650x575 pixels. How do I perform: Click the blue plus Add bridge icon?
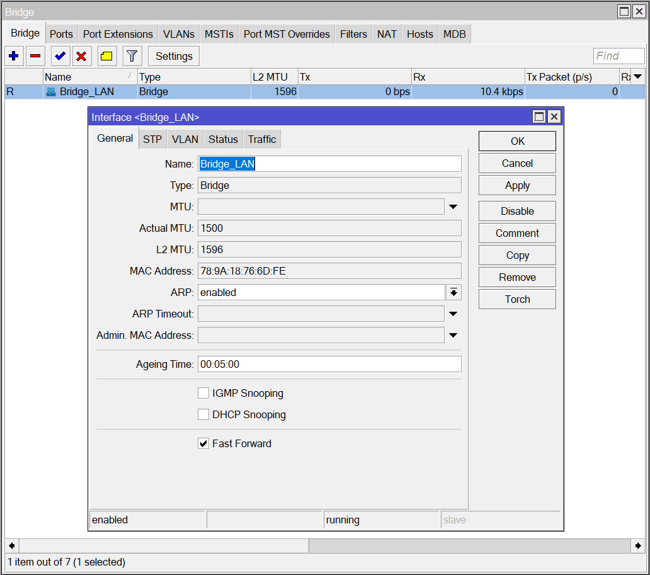(14, 56)
